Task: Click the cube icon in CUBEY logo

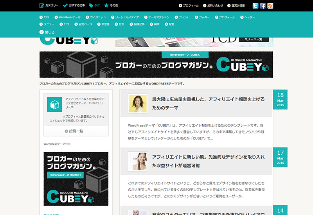Action: 94,41
